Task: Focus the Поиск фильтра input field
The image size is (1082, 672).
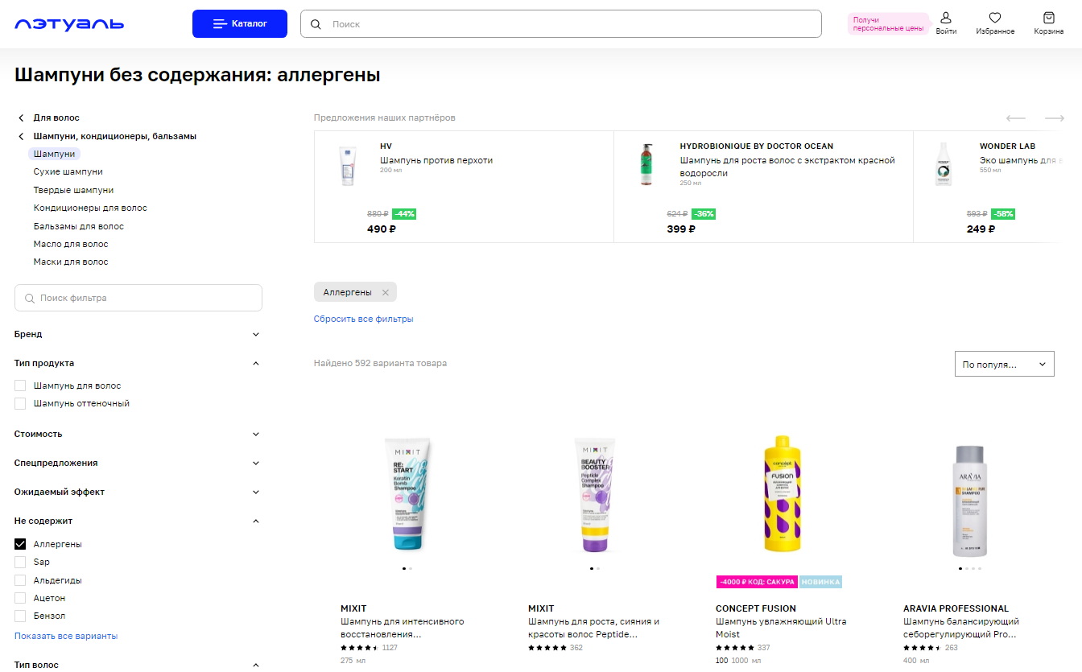Action: 138,298
